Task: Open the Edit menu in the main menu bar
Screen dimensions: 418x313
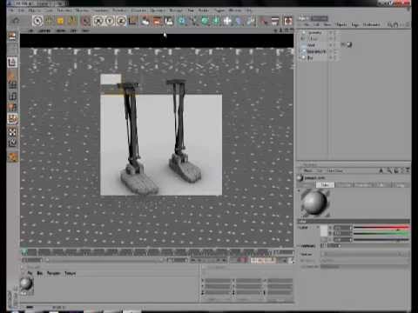Action: point(21,10)
